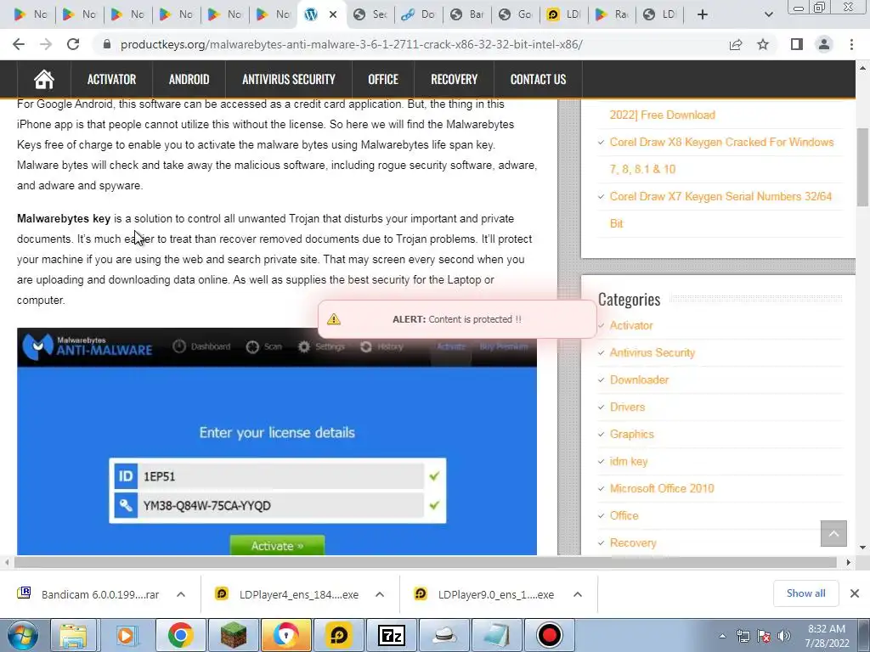
Task: Open the Activator category link
Action: [x=631, y=325]
